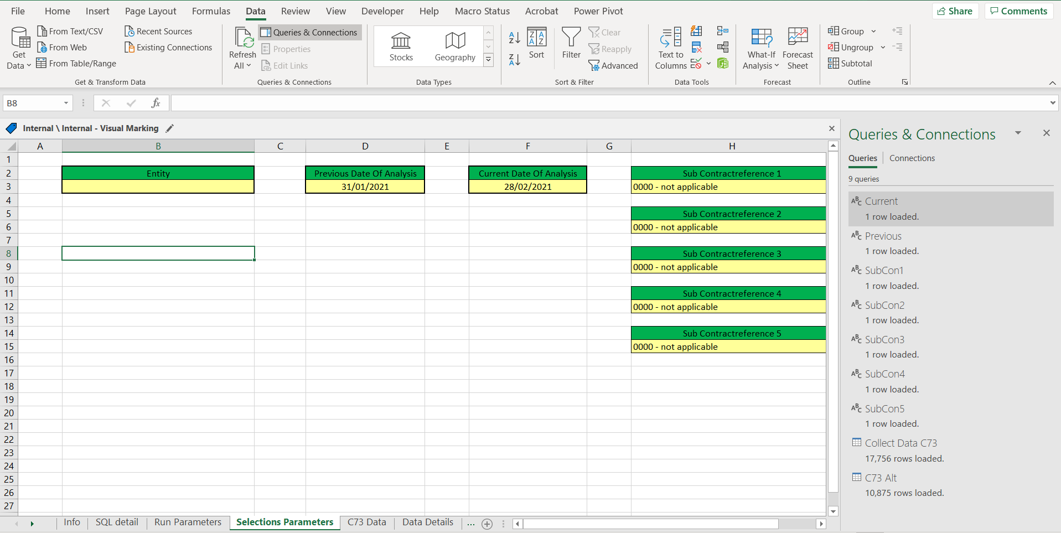The image size is (1061, 533).
Task: Click the Remove Duplicates icon
Action: coord(696,47)
